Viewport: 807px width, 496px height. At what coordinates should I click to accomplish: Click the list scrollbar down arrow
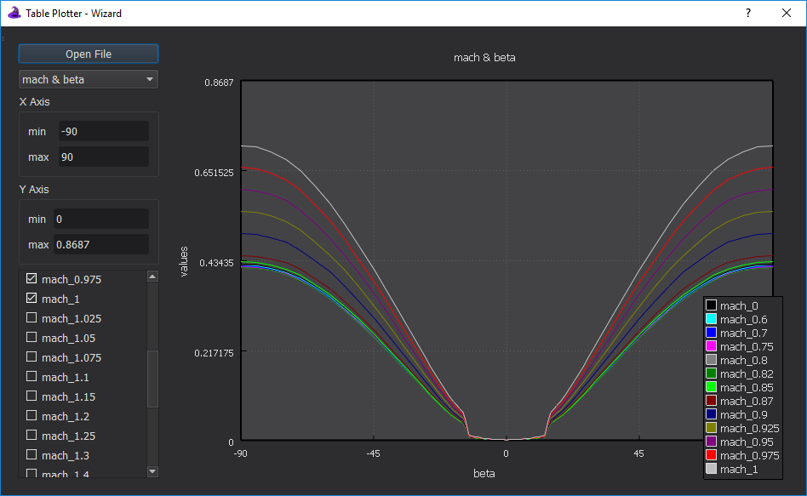[x=152, y=470]
